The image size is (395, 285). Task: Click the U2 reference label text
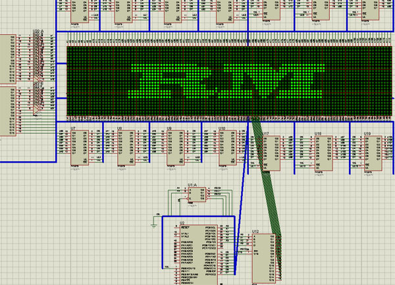point(182,223)
